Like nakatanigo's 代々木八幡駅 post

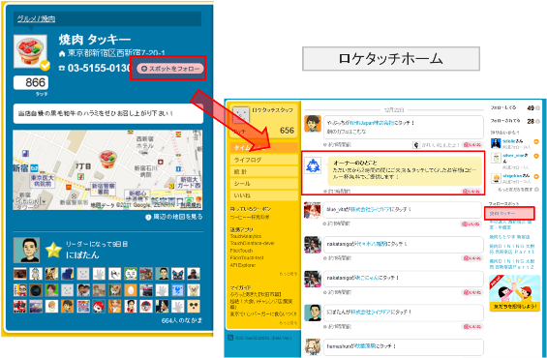472,258
